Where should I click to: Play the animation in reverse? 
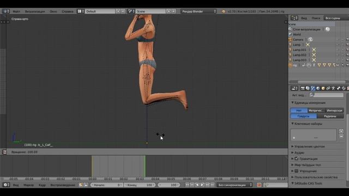click(197, 185)
